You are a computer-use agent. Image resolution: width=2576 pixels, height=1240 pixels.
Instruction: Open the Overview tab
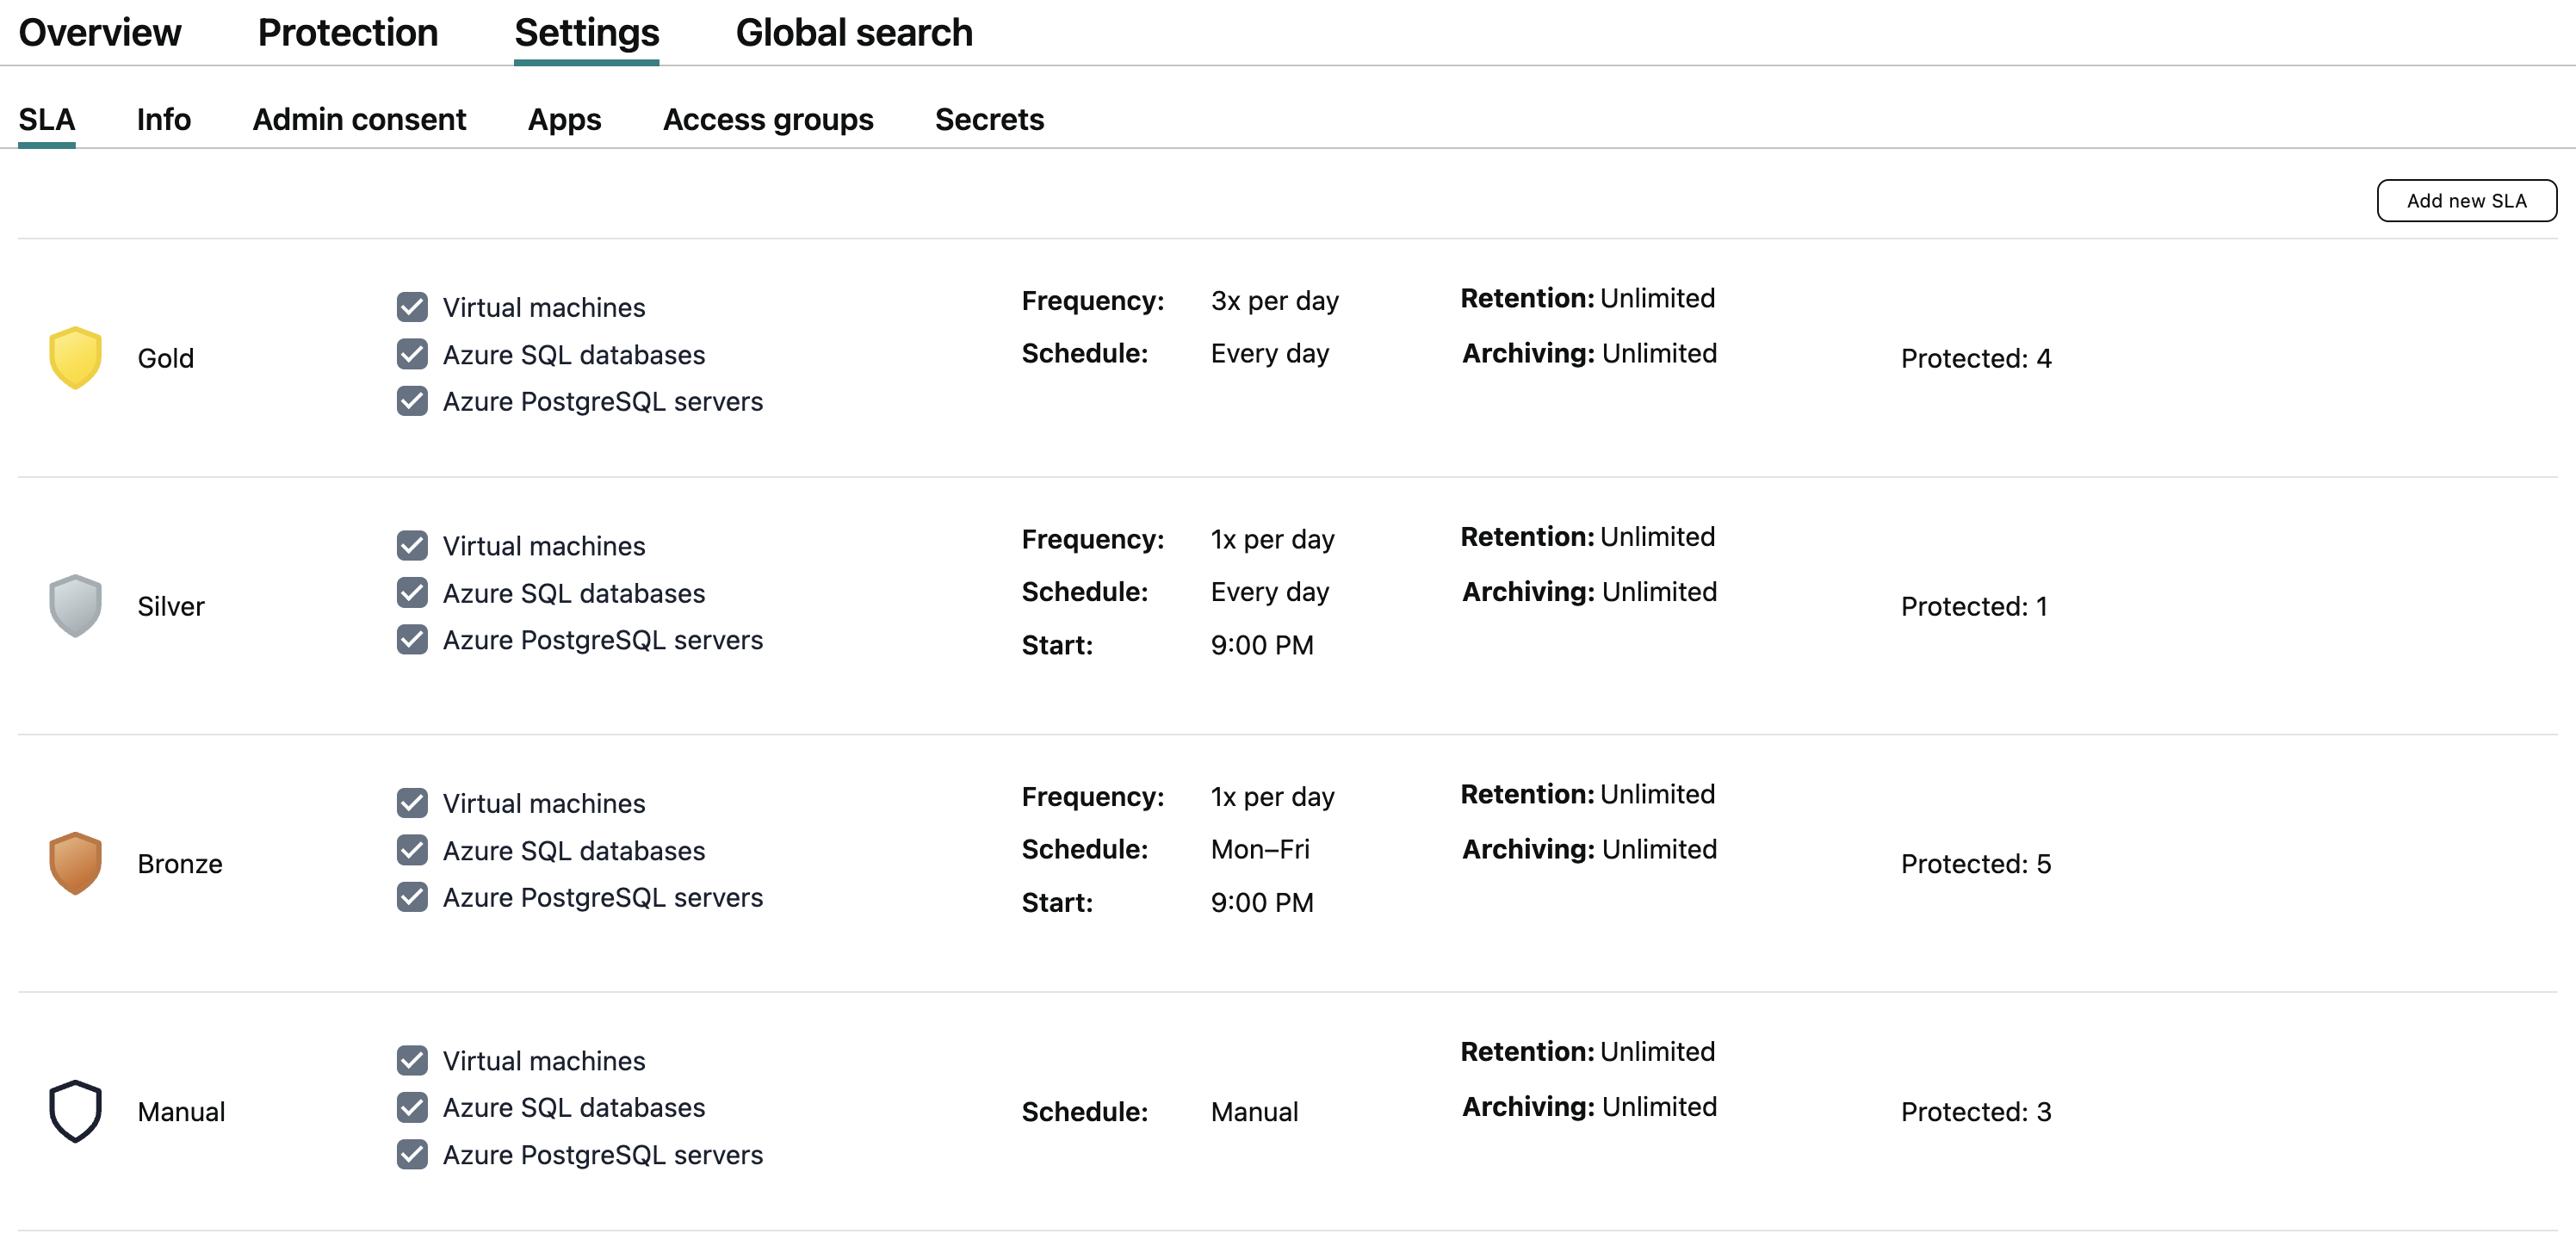[x=100, y=33]
